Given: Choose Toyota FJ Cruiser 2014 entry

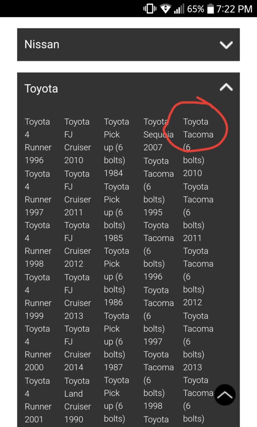Looking at the screenshot, I should point(78,348).
